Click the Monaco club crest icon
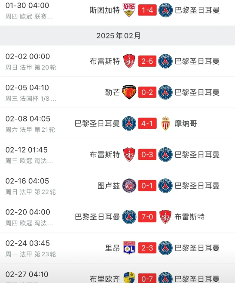 (165, 124)
